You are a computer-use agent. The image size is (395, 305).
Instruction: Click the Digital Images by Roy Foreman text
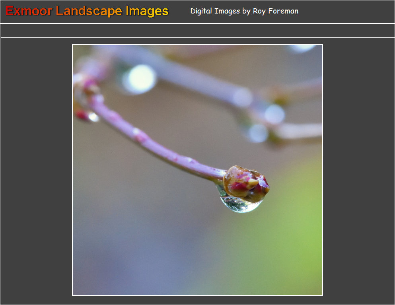244,12
